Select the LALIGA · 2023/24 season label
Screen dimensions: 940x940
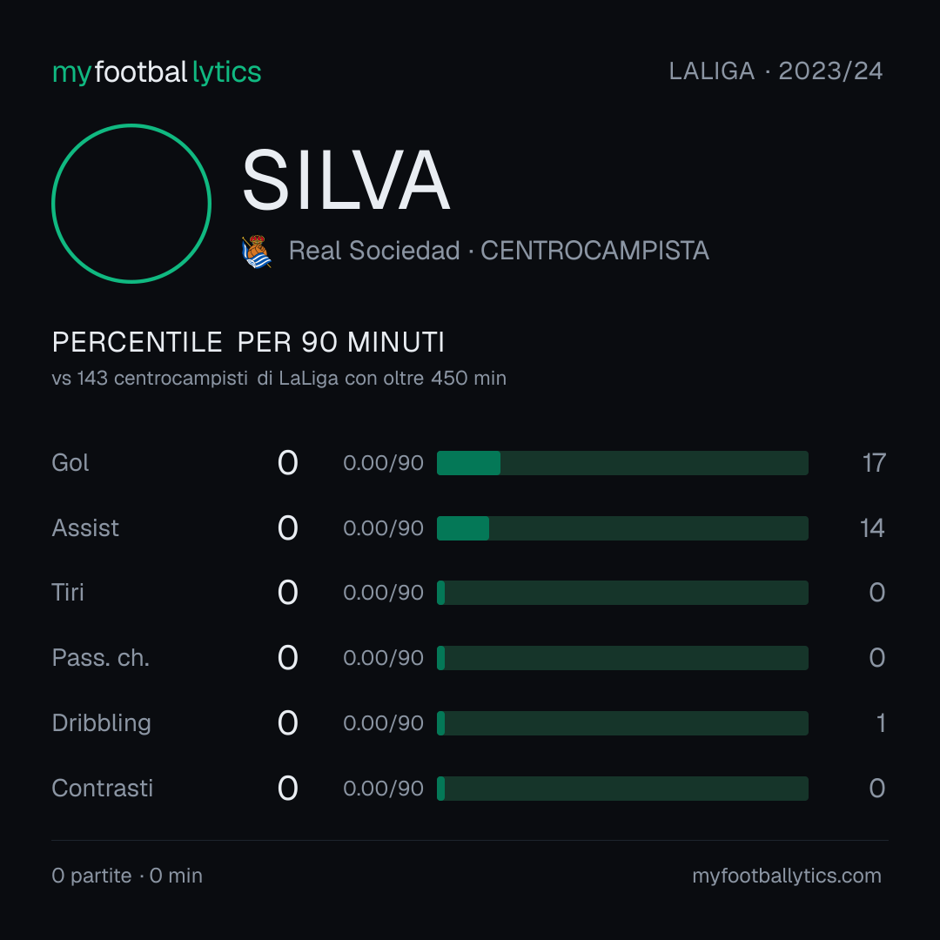[775, 71]
